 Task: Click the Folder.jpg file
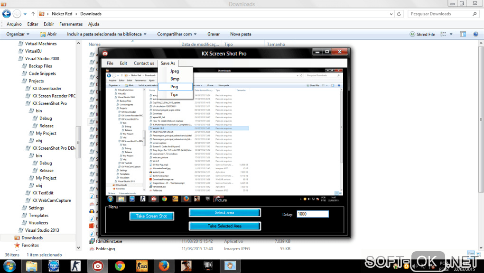102,249
